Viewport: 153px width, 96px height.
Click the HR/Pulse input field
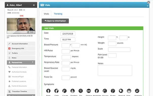pyautogui.click(x=66, y=51)
